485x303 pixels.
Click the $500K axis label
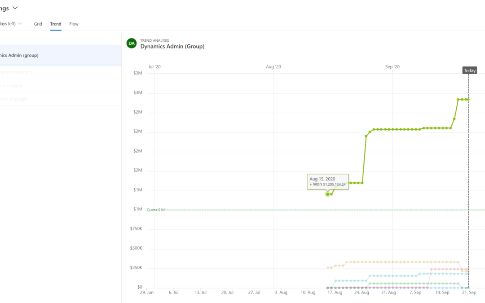click(x=136, y=248)
